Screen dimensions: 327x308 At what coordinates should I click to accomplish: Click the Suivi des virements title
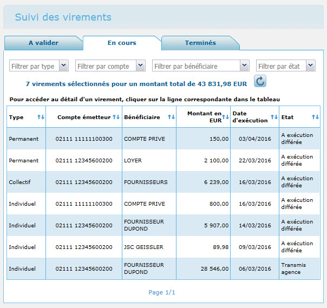click(63, 17)
